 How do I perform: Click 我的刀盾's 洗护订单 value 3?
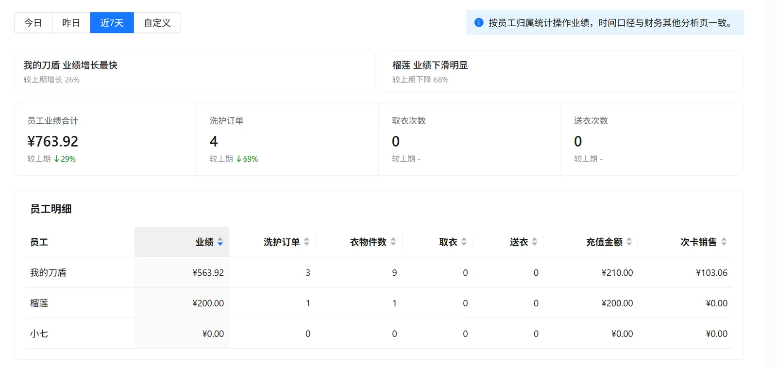[x=308, y=273]
